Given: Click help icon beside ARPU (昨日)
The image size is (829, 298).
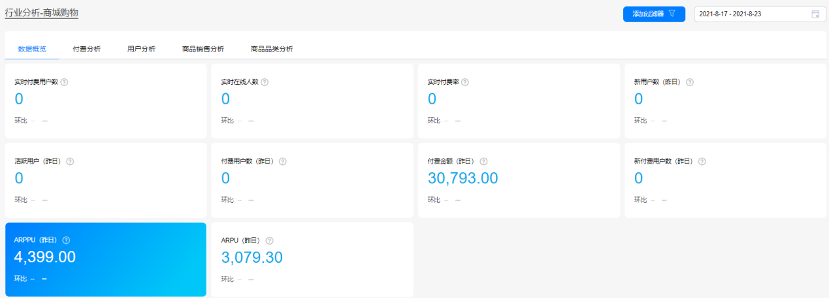Looking at the screenshot, I should pos(270,240).
